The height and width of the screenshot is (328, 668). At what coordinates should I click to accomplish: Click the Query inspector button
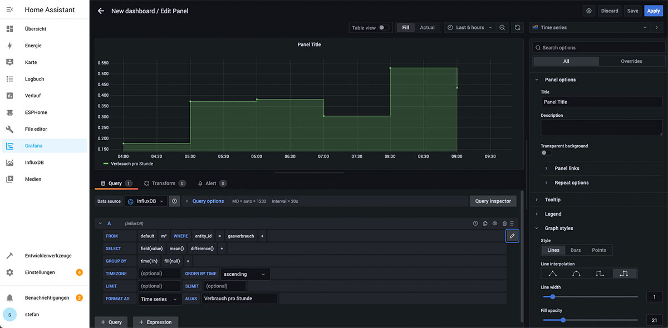(x=493, y=201)
